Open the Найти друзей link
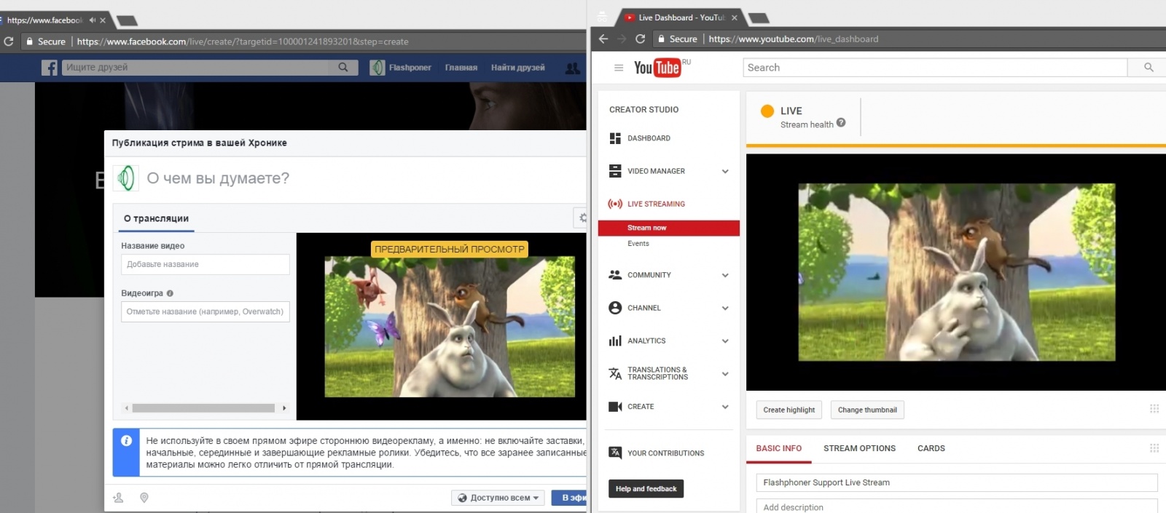The width and height of the screenshot is (1166, 513). click(x=517, y=68)
